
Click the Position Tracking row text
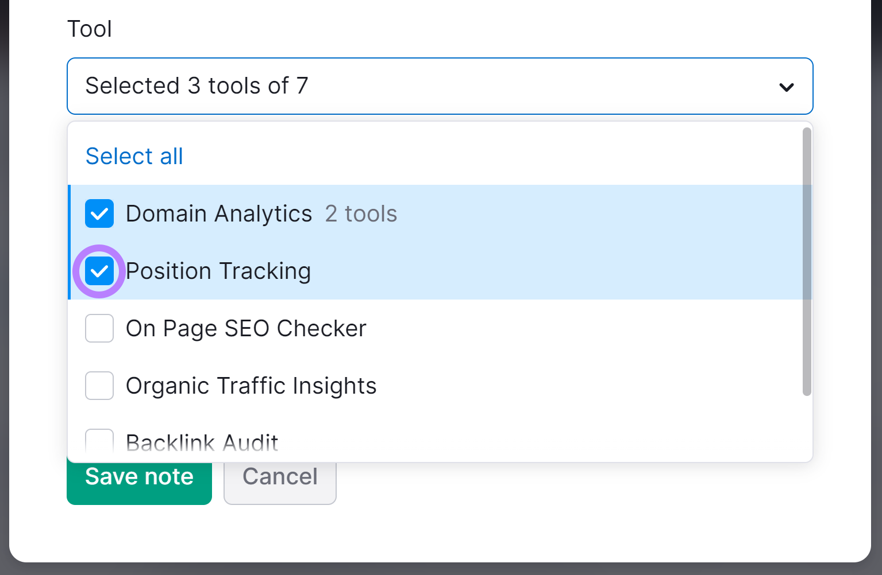pos(218,271)
